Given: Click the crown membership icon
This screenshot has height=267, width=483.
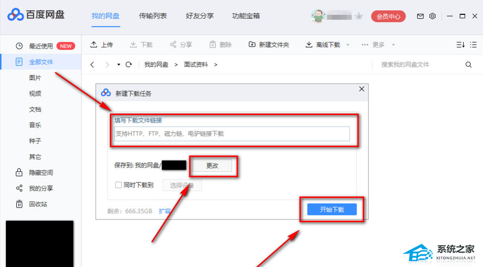Looking at the screenshot, I should tap(359, 16).
